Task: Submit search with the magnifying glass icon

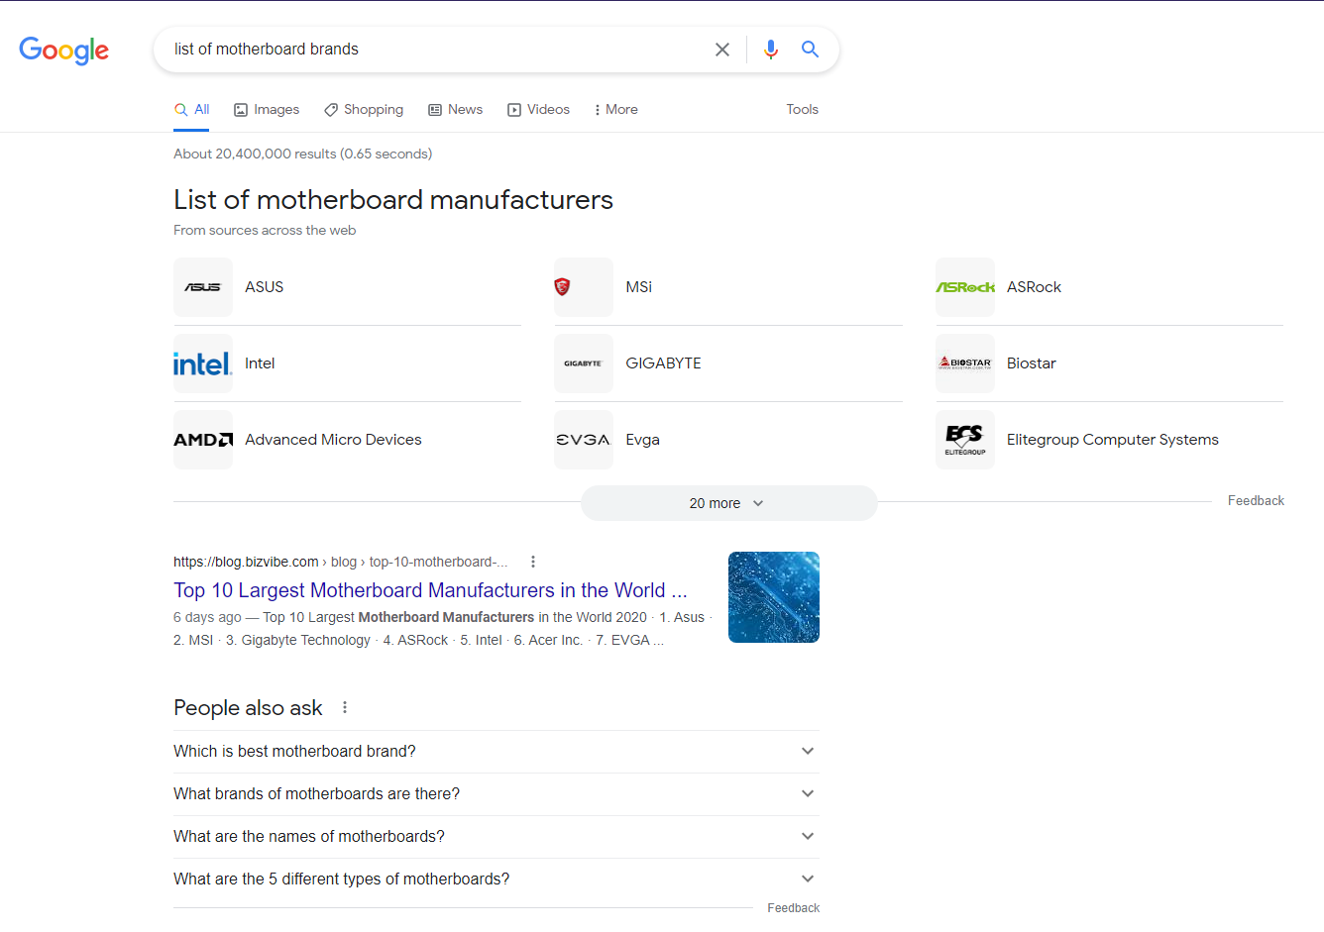Action: pyautogui.click(x=810, y=50)
